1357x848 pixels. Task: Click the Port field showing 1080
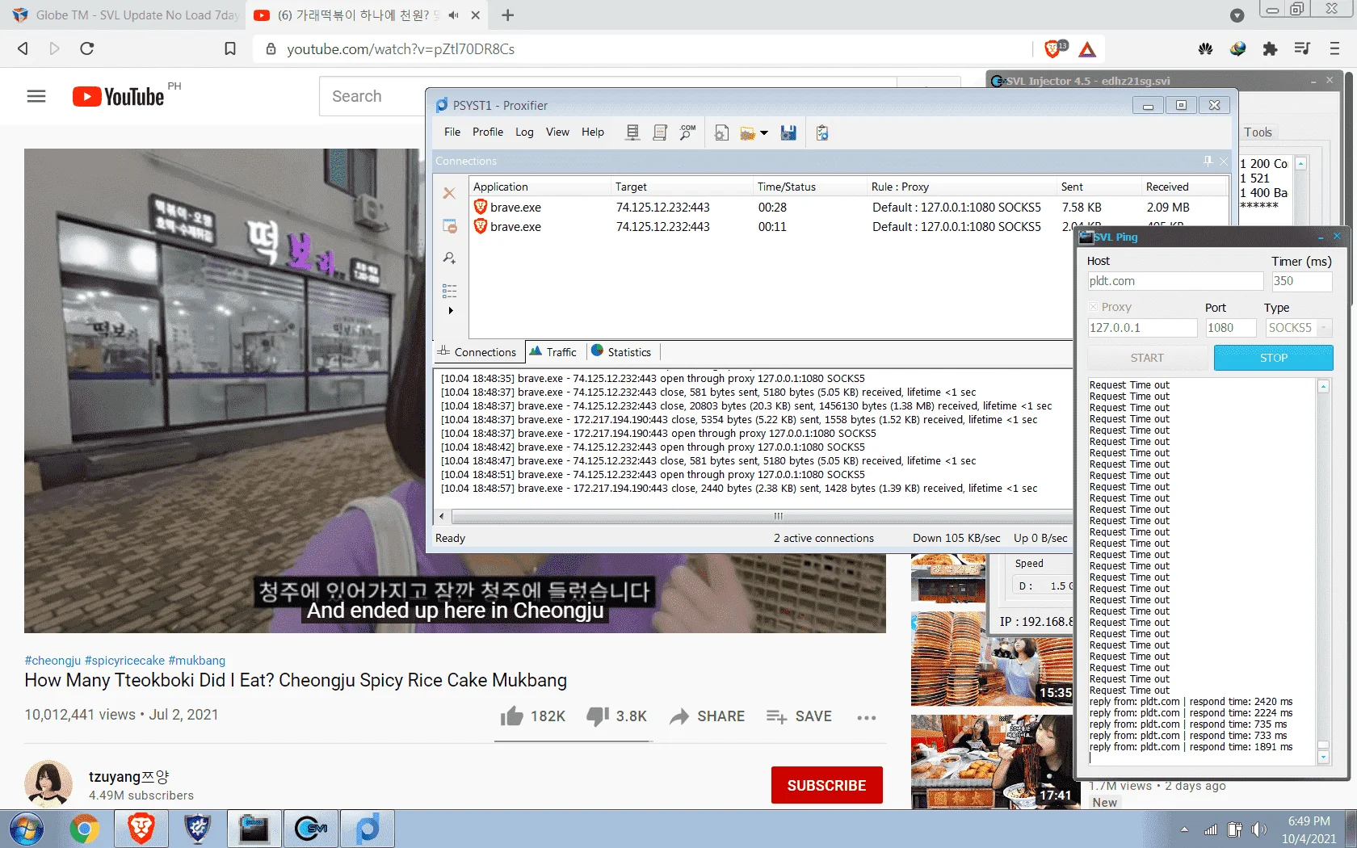pyautogui.click(x=1231, y=328)
